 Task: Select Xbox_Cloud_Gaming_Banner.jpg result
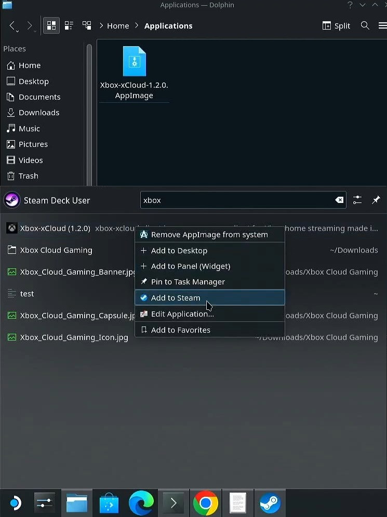[x=70, y=271]
